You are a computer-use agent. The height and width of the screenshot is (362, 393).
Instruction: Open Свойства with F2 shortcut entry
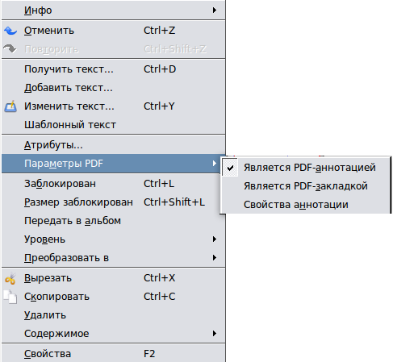point(113,354)
